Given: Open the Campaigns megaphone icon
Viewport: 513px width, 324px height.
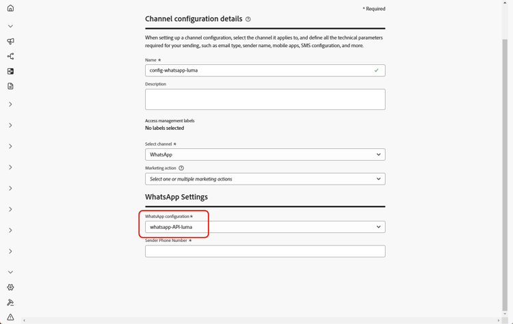Looking at the screenshot, I should [x=10, y=41].
